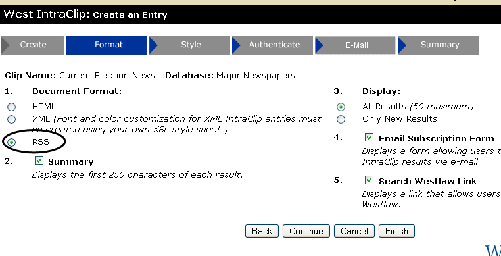Click 'Displays the first 250 characters' text
501x256 pixels.
tap(137, 175)
